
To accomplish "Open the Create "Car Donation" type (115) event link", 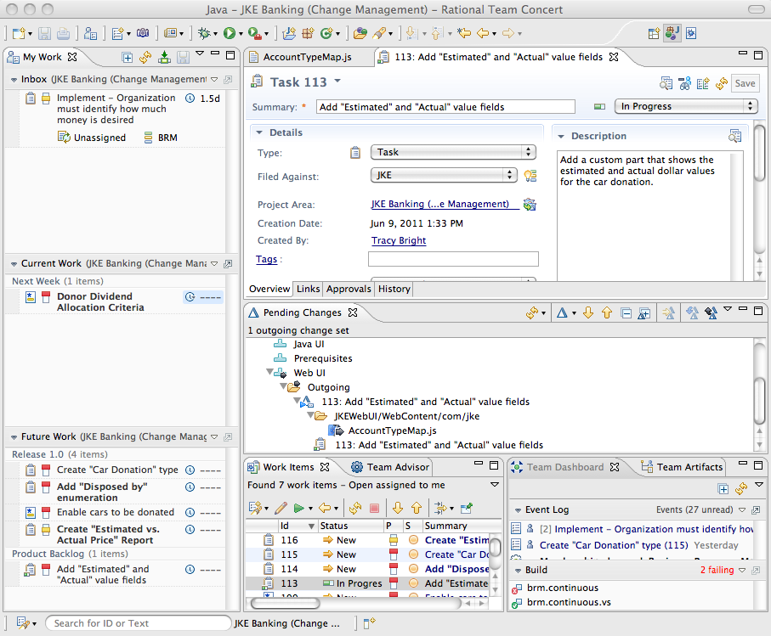I will (x=614, y=545).
